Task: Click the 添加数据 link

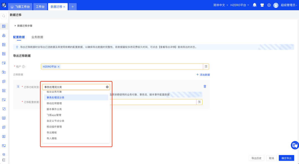Action: (x=203, y=75)
